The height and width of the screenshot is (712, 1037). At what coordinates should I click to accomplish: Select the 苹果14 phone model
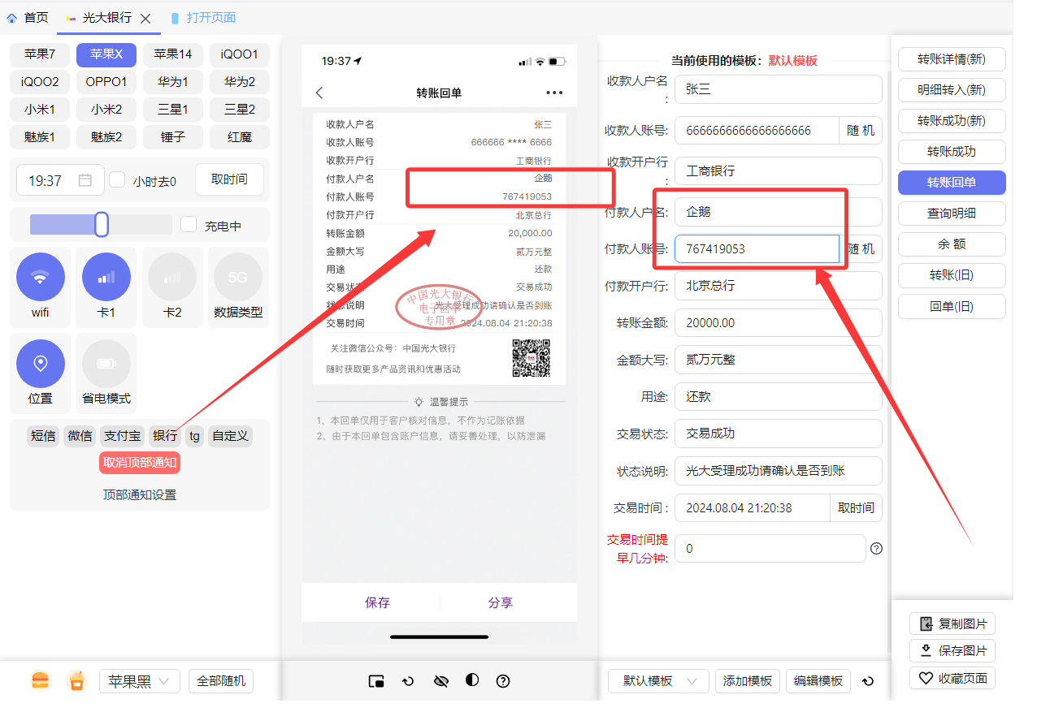[x=173, y=54]
